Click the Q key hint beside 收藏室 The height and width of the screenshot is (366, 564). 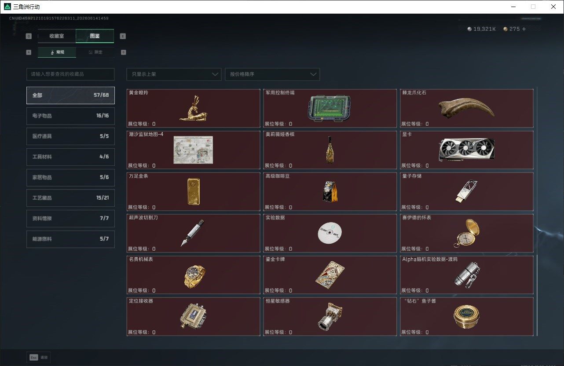click(29, 36)
